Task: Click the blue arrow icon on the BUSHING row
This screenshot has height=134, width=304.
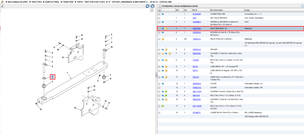Action: coord(163,33)
